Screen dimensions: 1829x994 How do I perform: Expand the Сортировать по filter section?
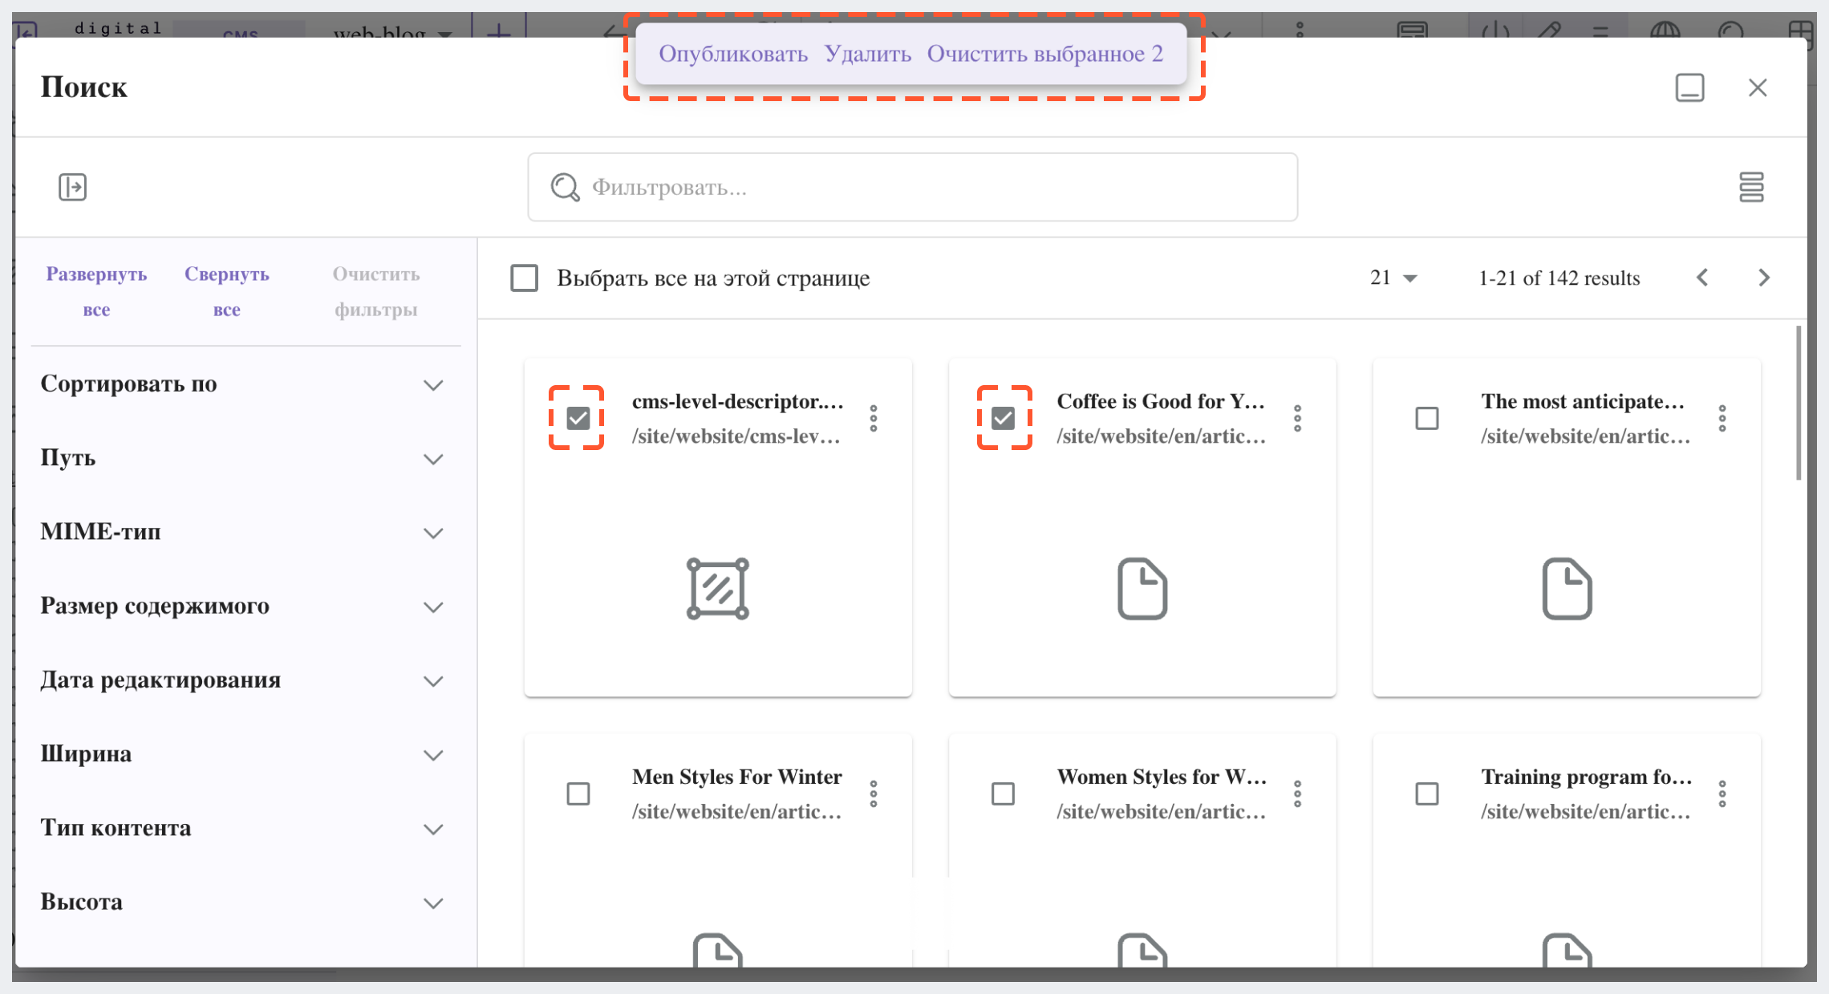241,383
